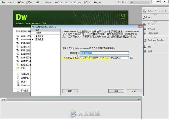Open the Business Catalyst panel
The height and width of the screenshot is (119, 169).
(154, 40)
